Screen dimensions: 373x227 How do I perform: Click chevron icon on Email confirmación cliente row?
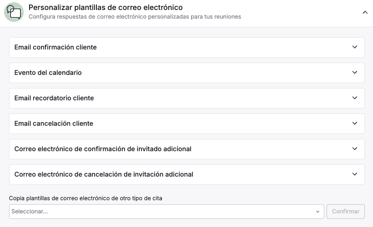355,47
